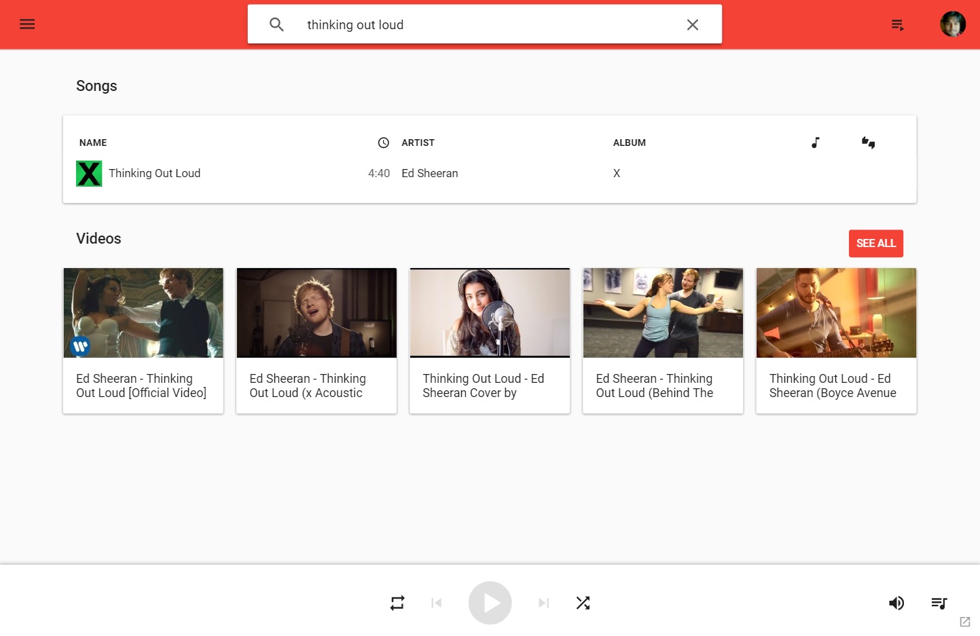Click the title 'Ed Sheeran - Thinking Out Loud [Official Video]'
The image size is (980, 636).
tap(141, 386)
